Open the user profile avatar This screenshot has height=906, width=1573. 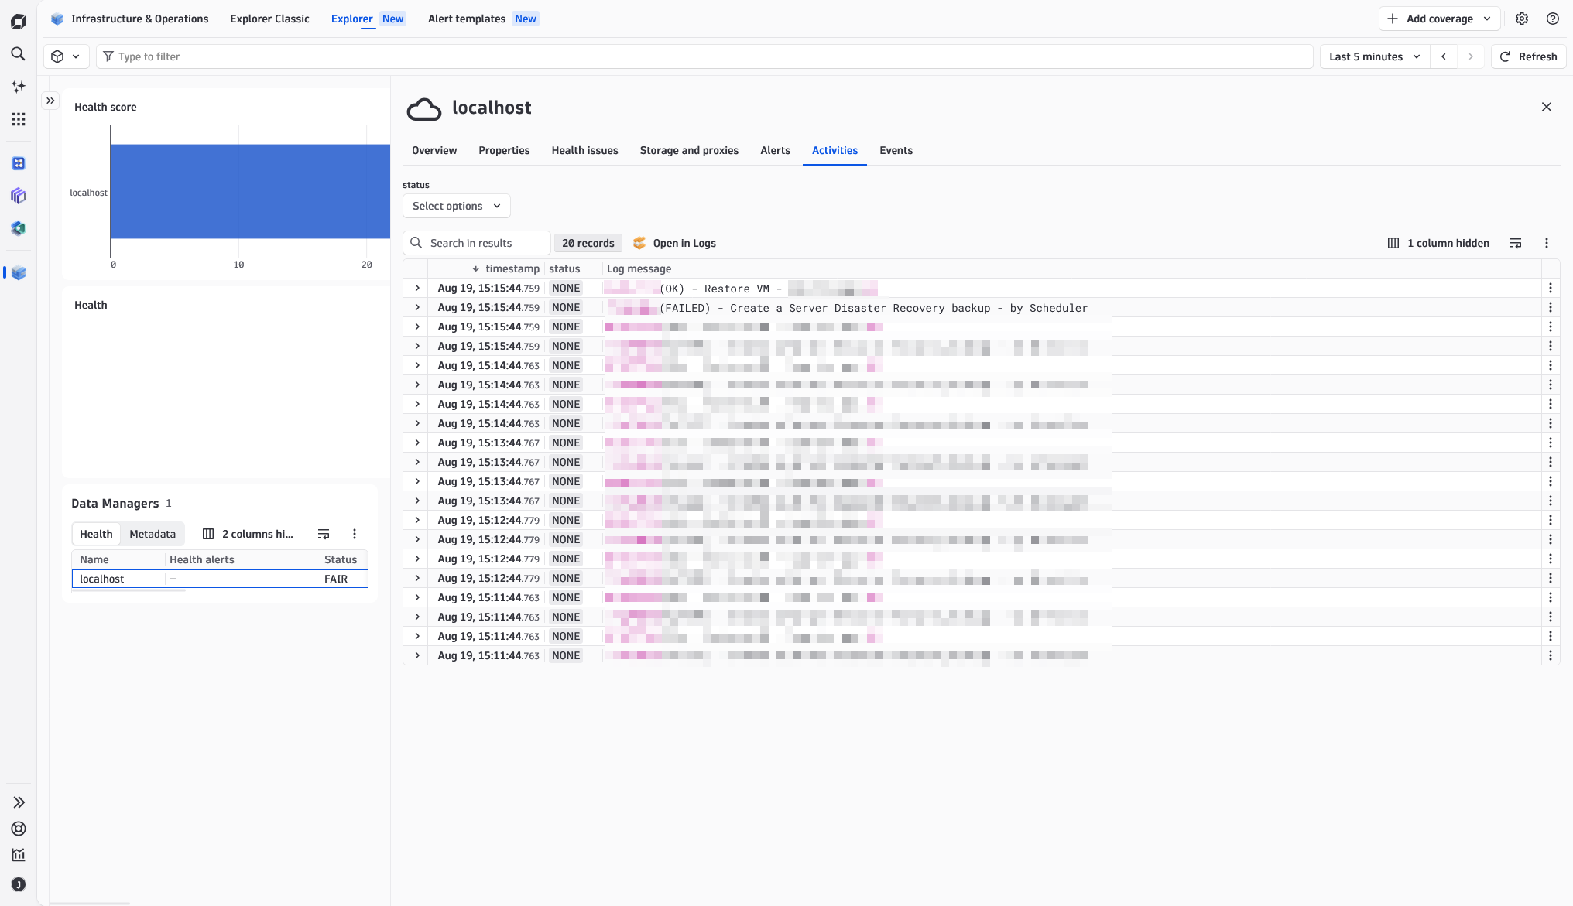[x=19, y=884]
